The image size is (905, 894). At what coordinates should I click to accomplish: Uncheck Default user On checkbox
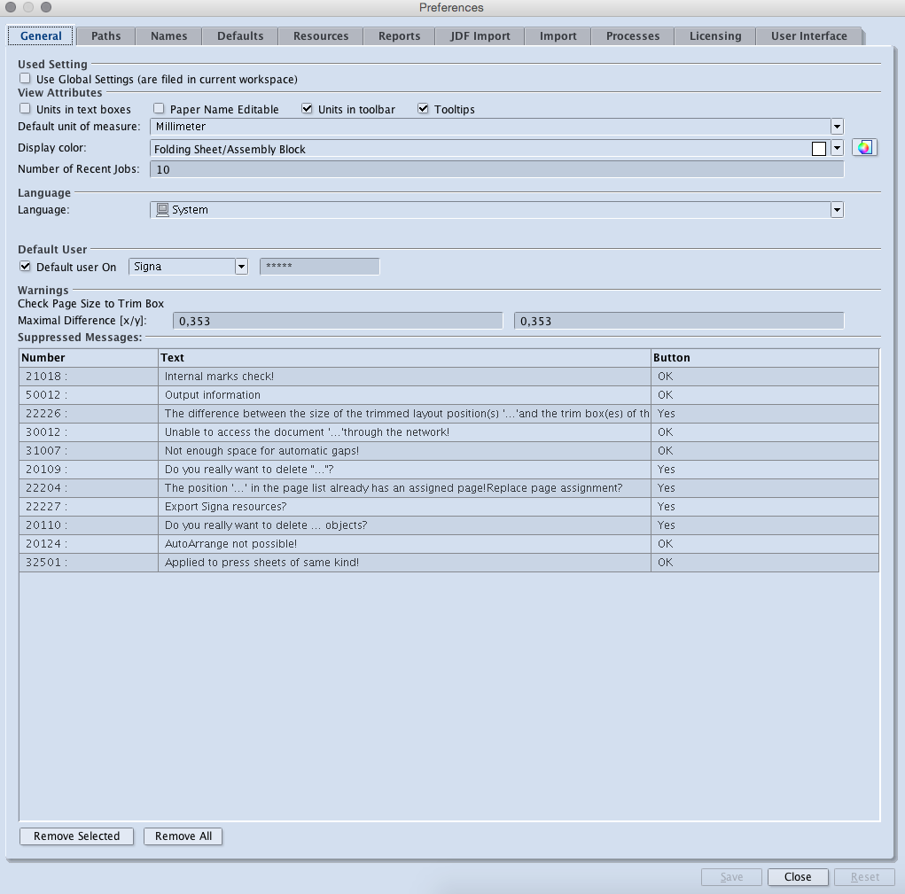25,266
